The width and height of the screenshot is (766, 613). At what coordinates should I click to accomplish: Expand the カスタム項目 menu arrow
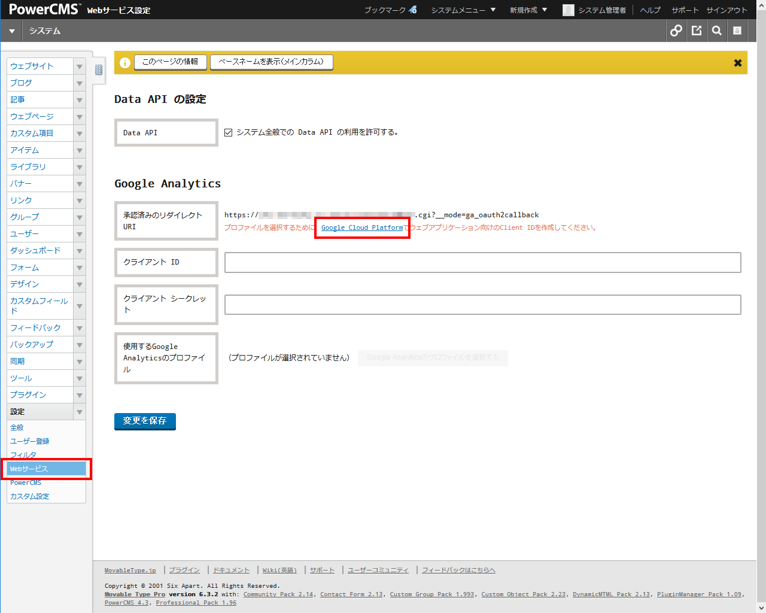(x=80, y=133)
